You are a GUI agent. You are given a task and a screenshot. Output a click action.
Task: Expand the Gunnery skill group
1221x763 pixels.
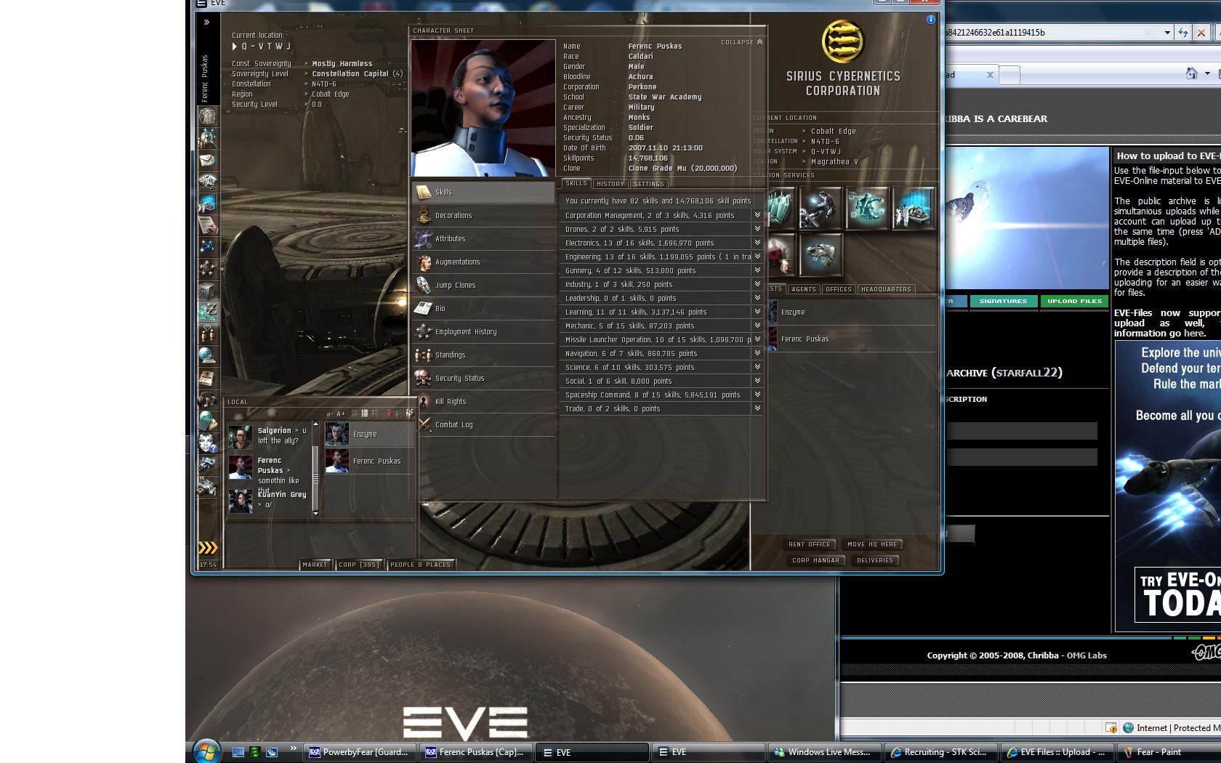click(x=757, y=270)
